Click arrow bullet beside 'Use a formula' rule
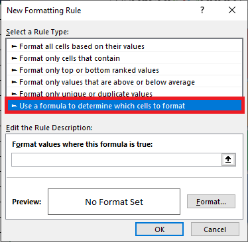Image resolution: width=248 pixels, height=242 pixels. [x=14, y=106]
